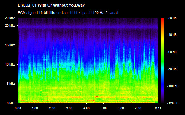Click the -20 dB legend label
The height and width of the screenshot is (115, 185).
172,18
